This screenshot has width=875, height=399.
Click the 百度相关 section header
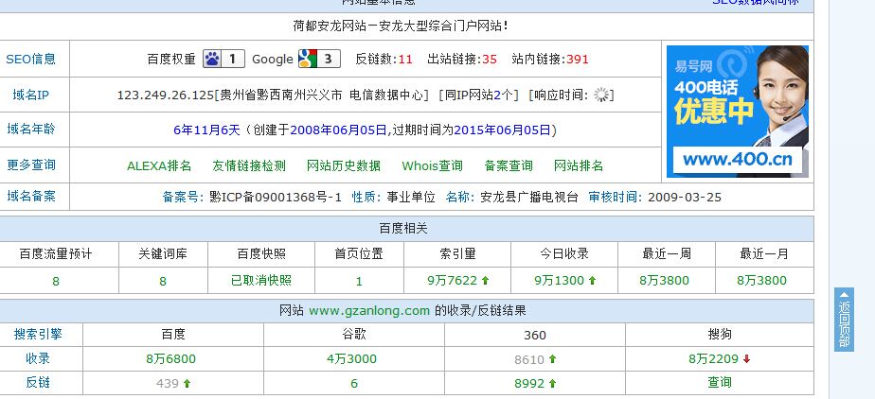tap(403, 229)
